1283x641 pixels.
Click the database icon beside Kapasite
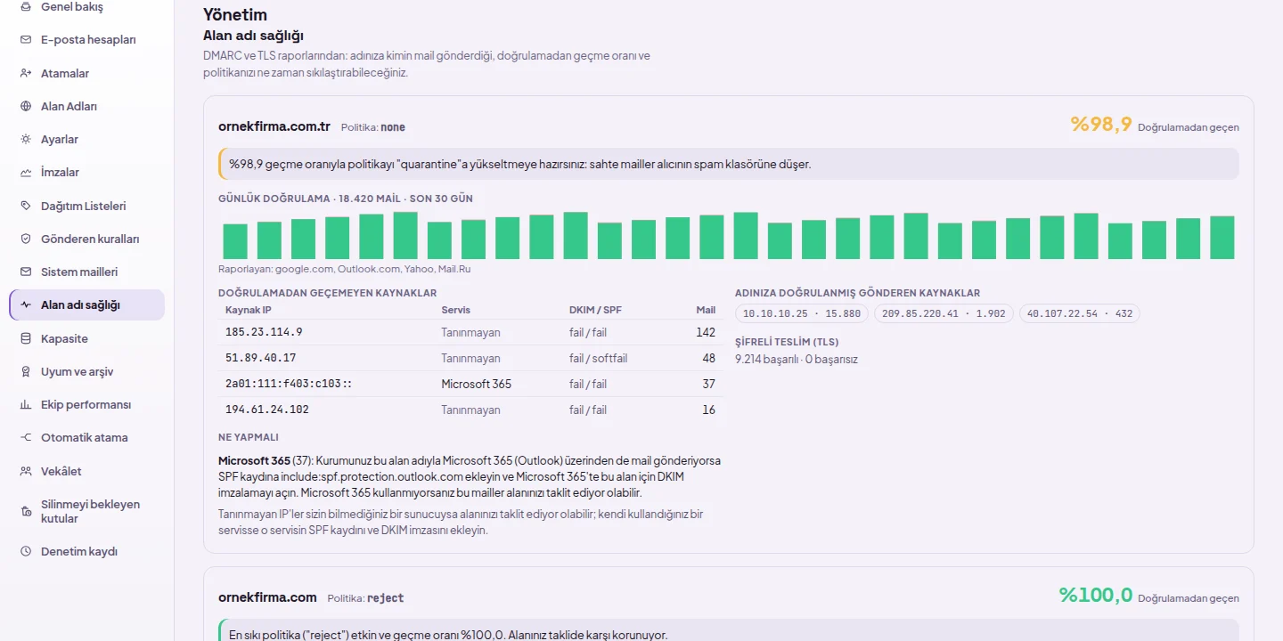pos(26,338)
